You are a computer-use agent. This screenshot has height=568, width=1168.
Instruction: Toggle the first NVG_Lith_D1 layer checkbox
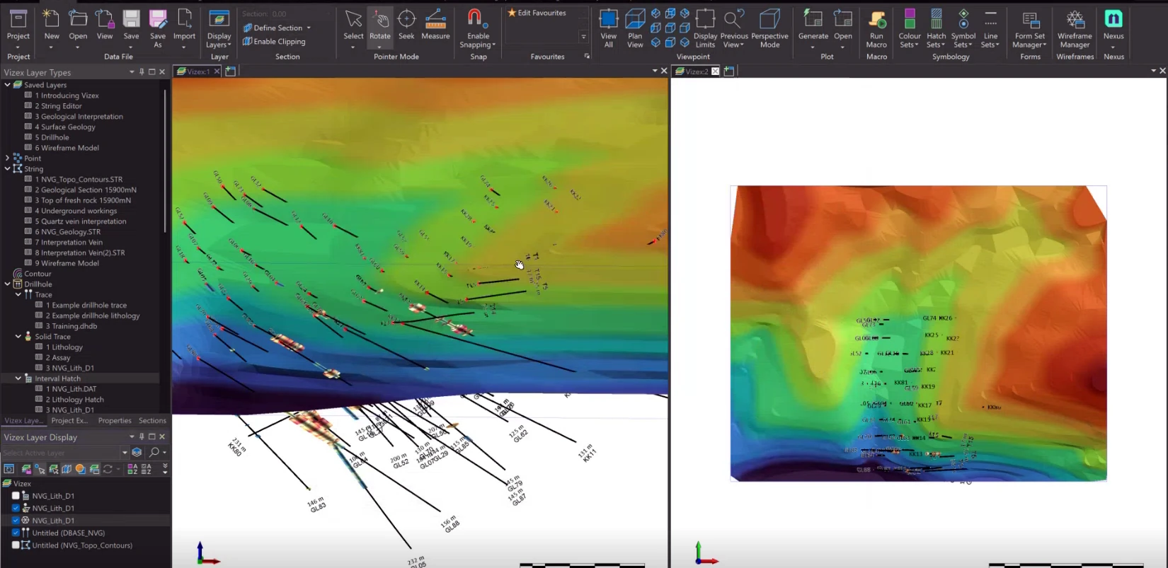coord(16,496)
